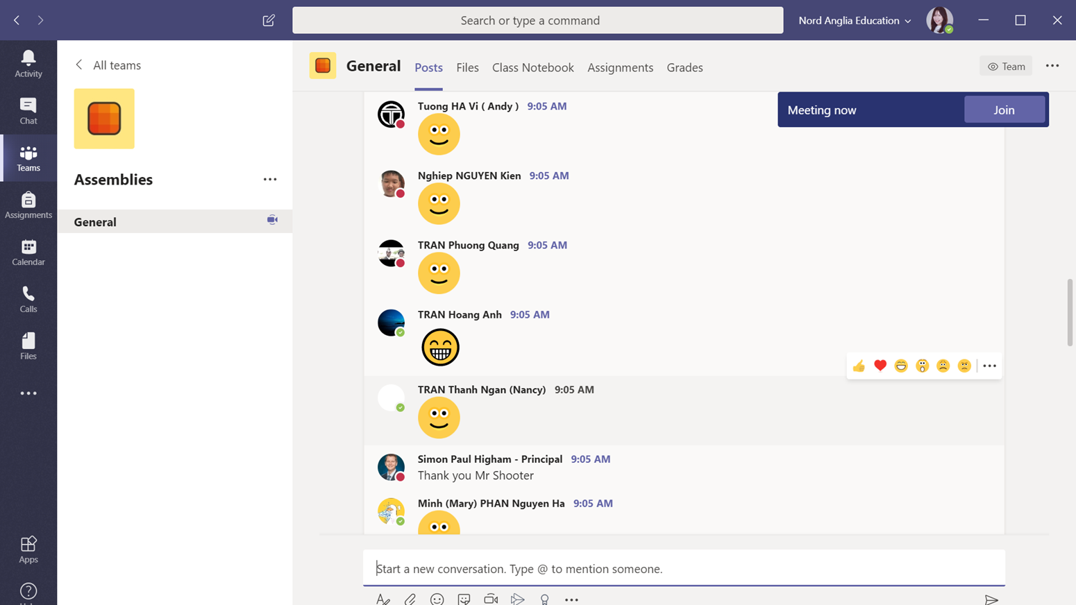Open Chat in the sidebar
This screenshot has width=1076, height=605.
[28, 111]
